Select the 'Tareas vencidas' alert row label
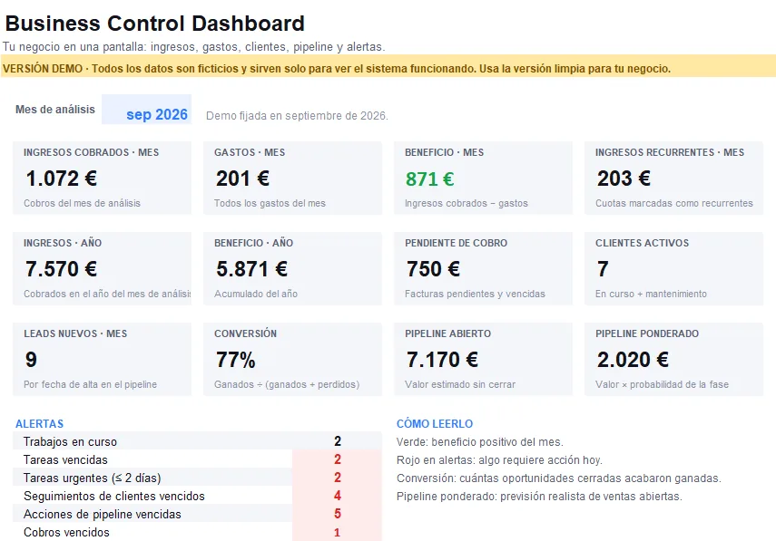Viewport: 776px width, 541px height. pos(65,459)
